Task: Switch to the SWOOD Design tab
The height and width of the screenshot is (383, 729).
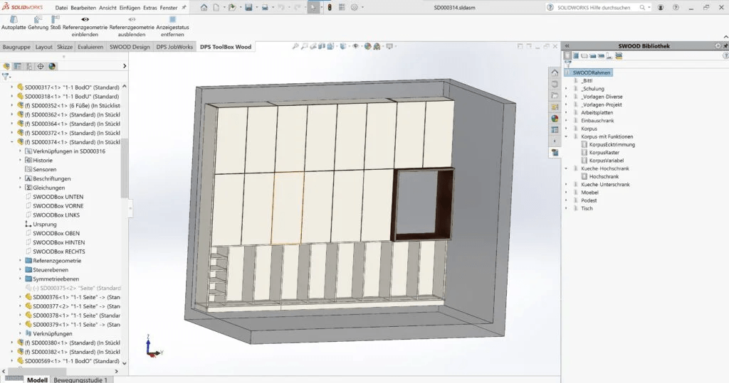Action: (x=130, y=47)
